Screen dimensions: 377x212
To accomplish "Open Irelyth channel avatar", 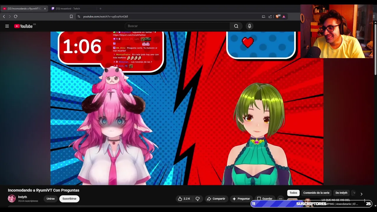I will [x=12, y=198].
